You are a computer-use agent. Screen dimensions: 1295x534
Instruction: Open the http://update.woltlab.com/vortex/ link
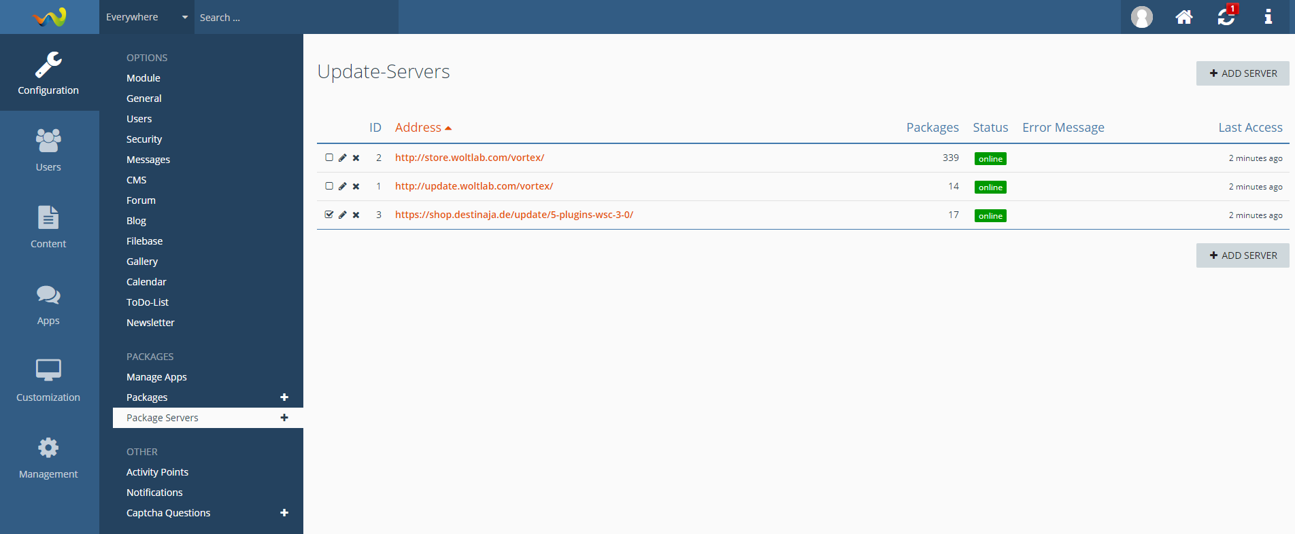(x=474, y=186)
